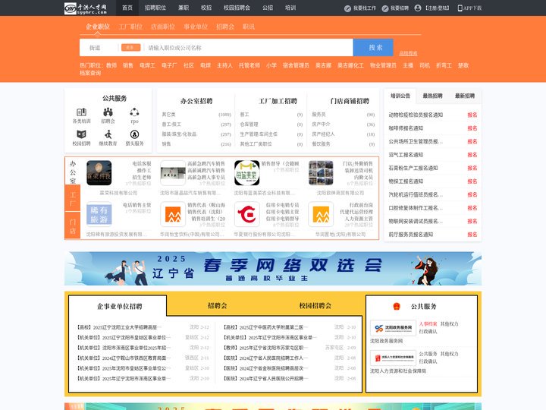Viewport: 546px width, 410px height.
Task: Click 报名 for 咖啡师报名通知
Action: [472, 128]
